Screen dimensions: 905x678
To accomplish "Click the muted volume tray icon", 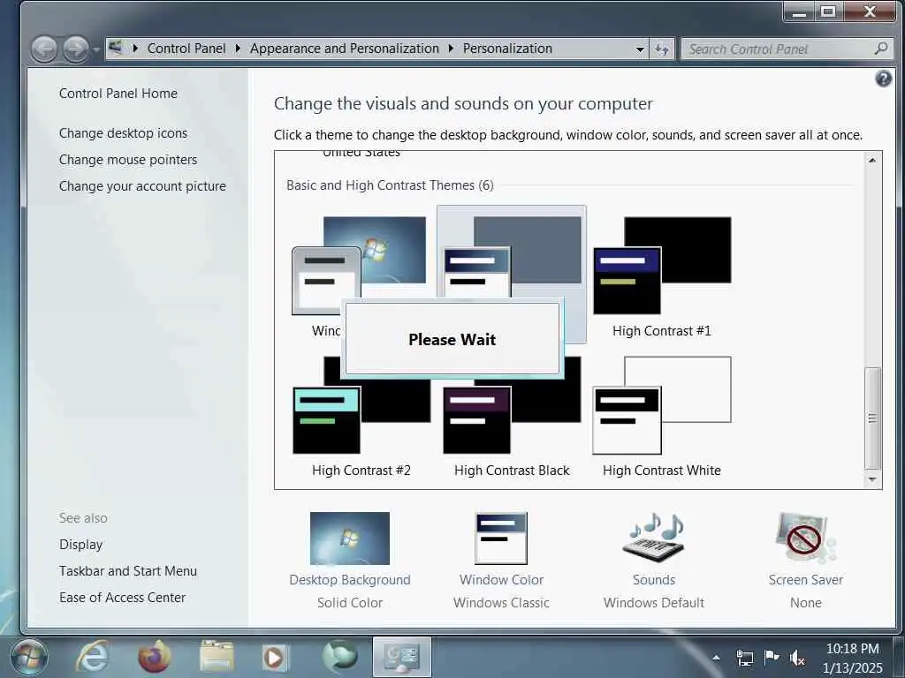I will [x=797, y=657].
